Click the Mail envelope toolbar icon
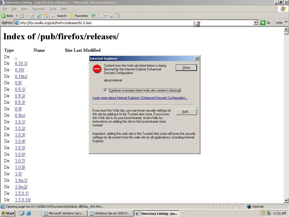The height and width of the screenshot is (217, 289). [x=102, y=16]
